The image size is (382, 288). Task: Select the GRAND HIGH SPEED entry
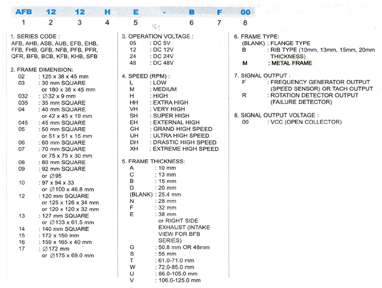182,129
